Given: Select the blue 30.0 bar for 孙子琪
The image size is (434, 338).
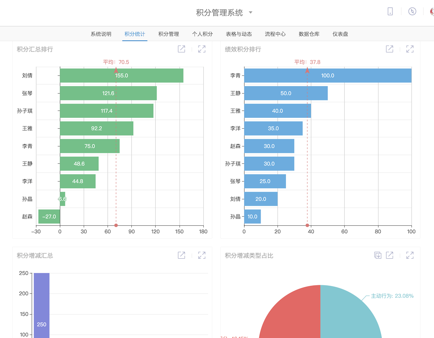Looking at the screenshot, I should (269, 164).
